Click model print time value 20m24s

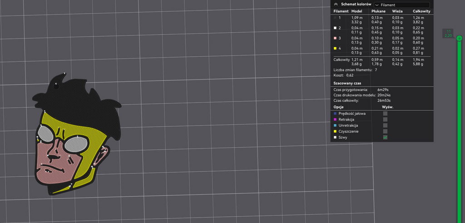(x=384, y=95)
